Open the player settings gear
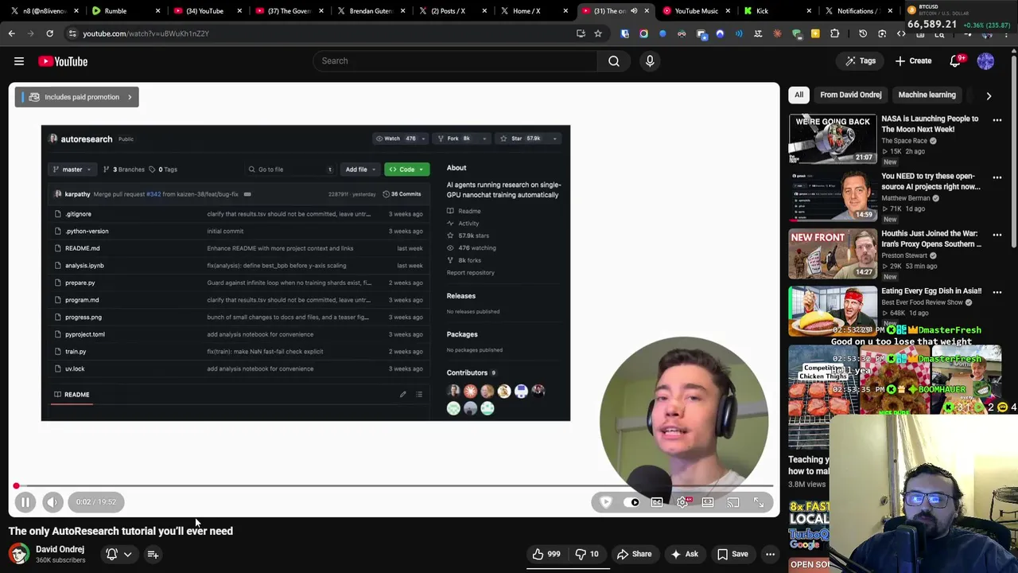1018x573 pixels. pos(682,502)
